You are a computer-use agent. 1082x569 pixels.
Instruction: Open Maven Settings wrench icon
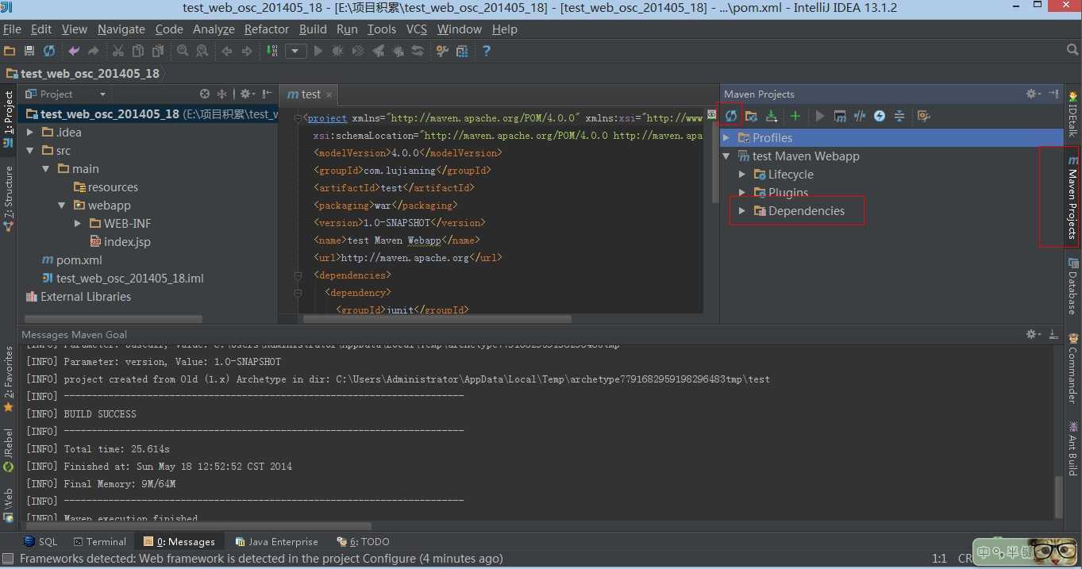coord(922,116)
